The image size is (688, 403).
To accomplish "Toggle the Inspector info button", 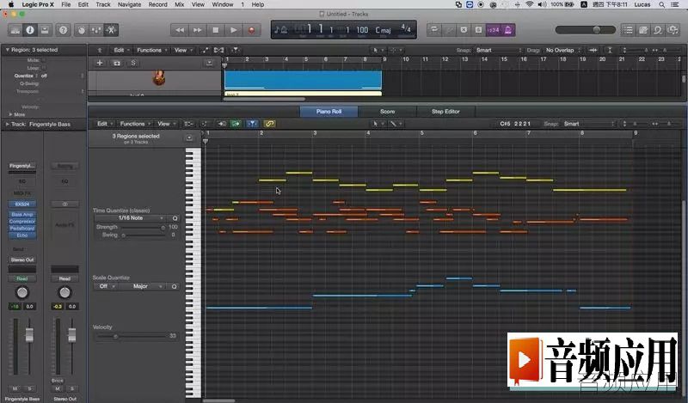I will pyautogui.click(x=30, y=30).
